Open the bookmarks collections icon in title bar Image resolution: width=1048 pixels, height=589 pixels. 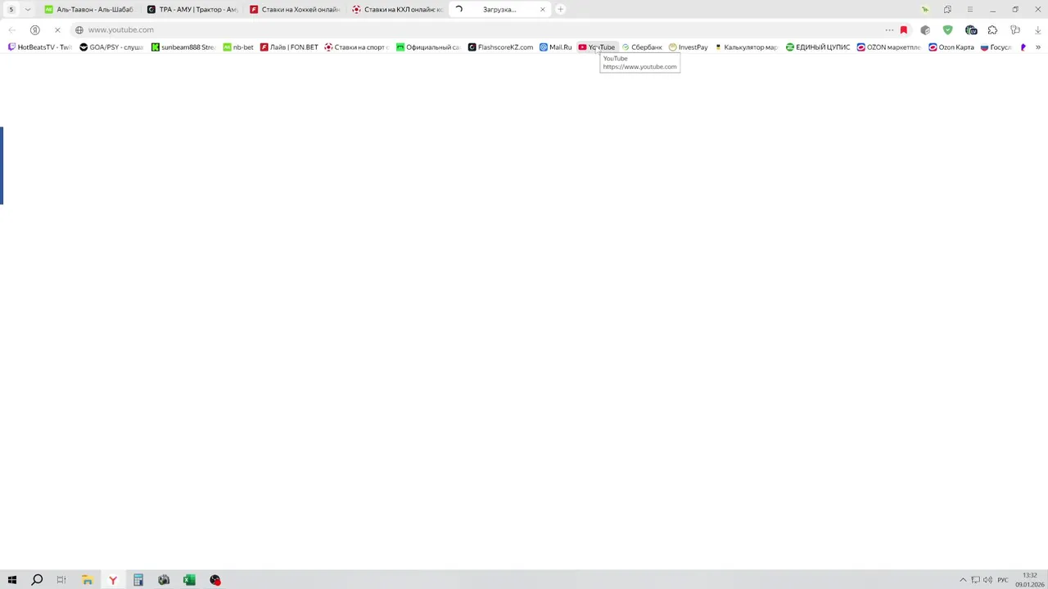pos(947,9)
